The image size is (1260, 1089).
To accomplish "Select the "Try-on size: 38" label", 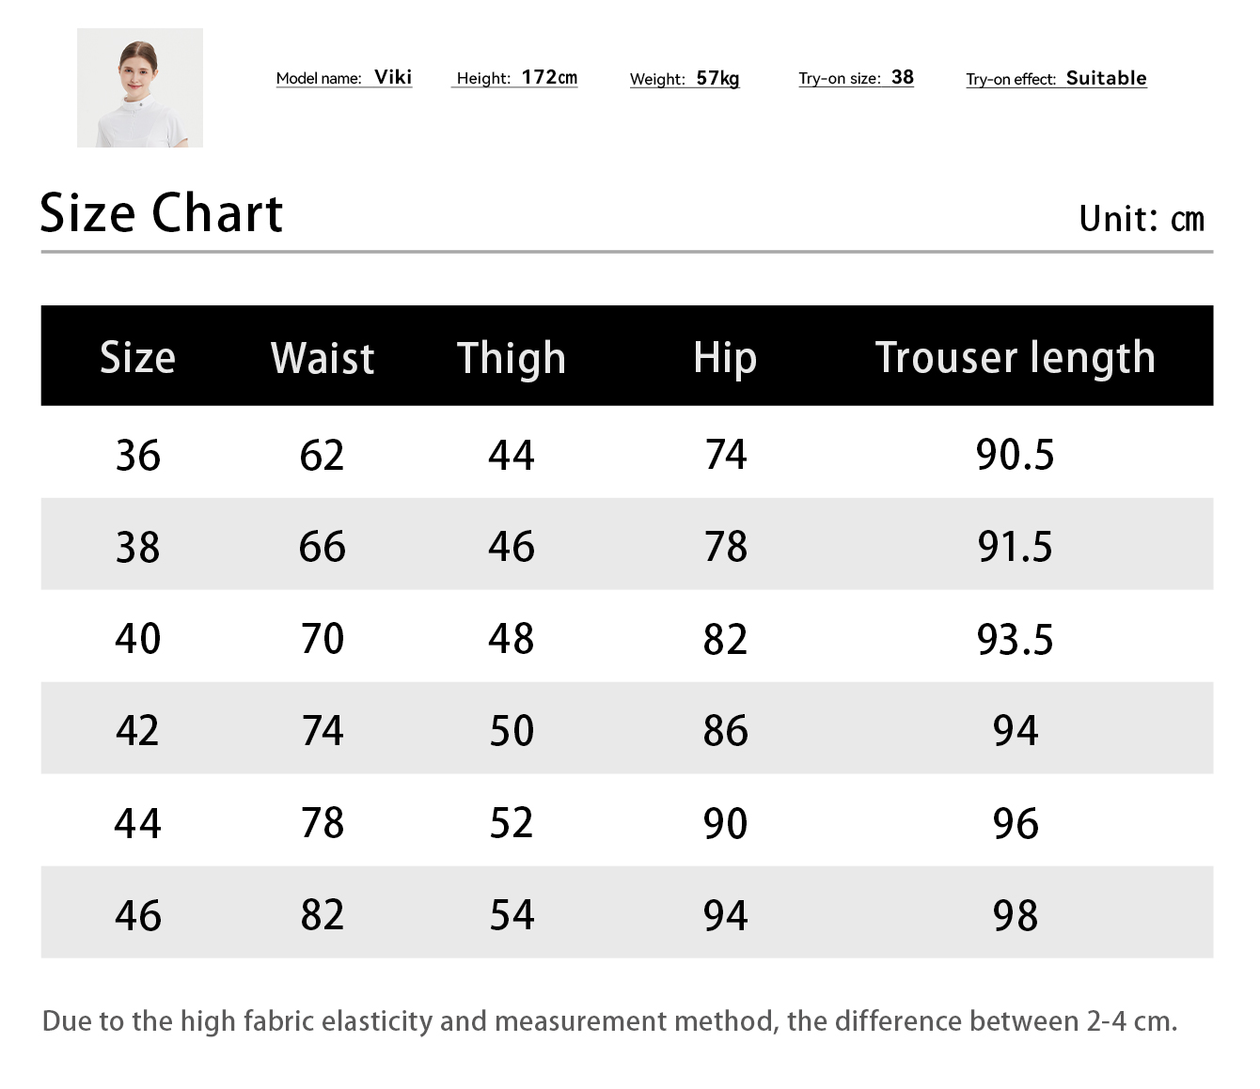I will 856,78.
